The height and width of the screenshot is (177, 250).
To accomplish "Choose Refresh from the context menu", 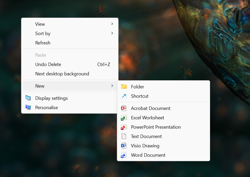I will point(43,43).
